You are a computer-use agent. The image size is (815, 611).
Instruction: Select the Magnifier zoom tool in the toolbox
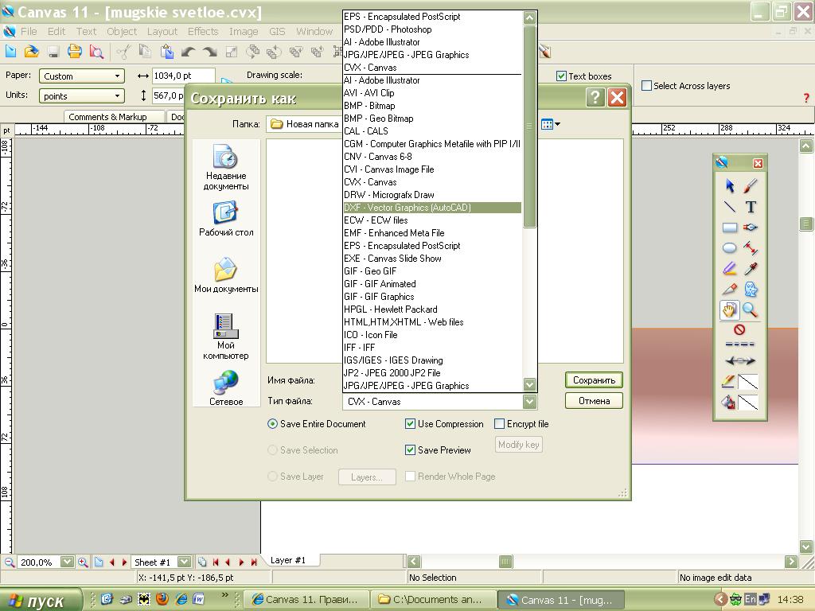[x=750, y=309]
